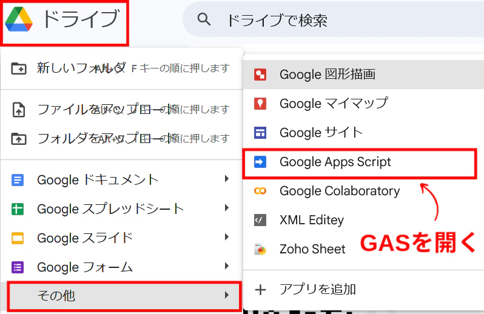This screenshot has width=484, height=314.
Task: Click the blue Google Docs icon
Action: pyautogui.click(x=18, y=180)
